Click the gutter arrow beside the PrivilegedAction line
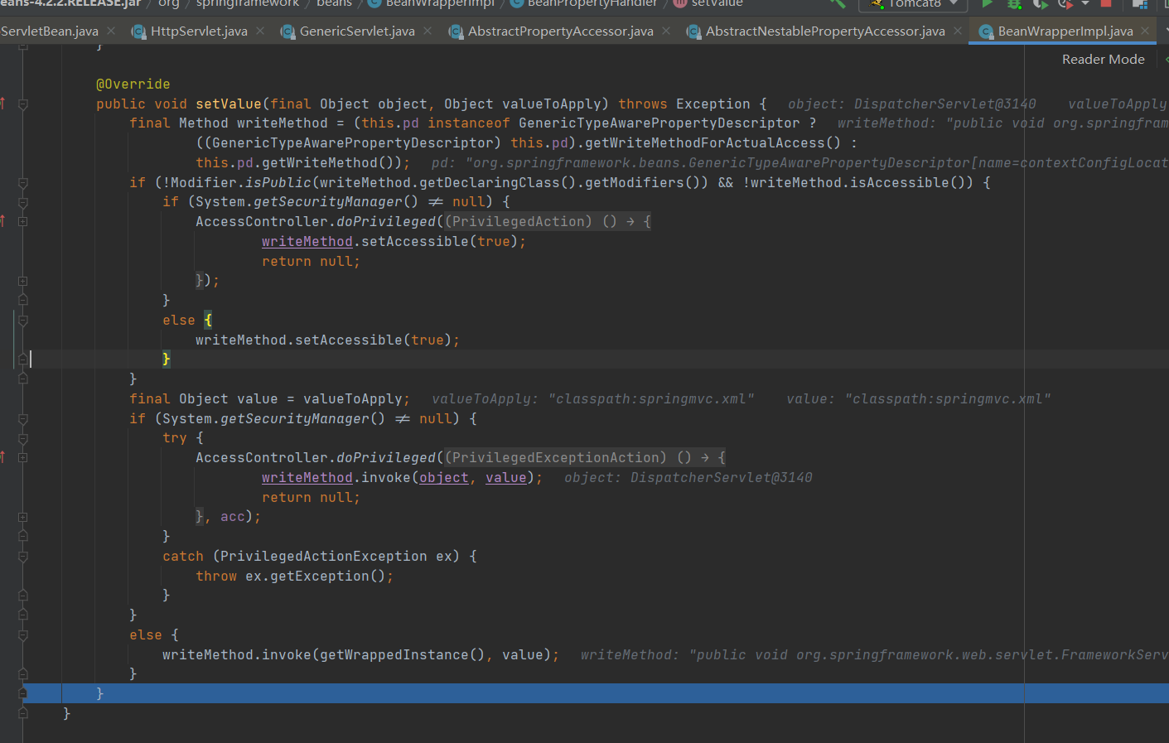Viewport: 1169px width, 743px height. (x=3, y=221)
